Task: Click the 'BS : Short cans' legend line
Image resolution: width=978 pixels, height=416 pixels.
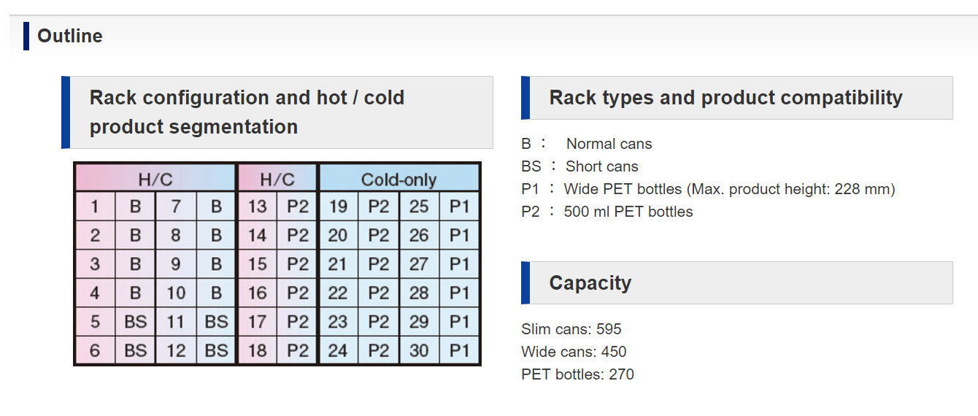Action: click(580, 166)
